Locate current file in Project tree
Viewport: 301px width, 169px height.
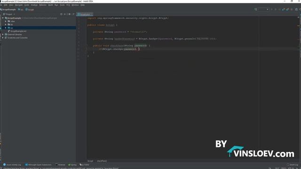61,14
